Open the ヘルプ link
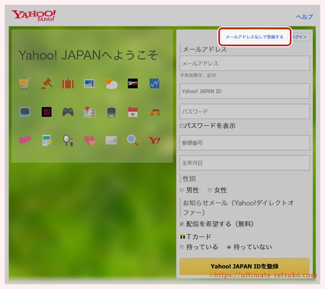Viewport: 325px width, 289px height. pos(305,17)
